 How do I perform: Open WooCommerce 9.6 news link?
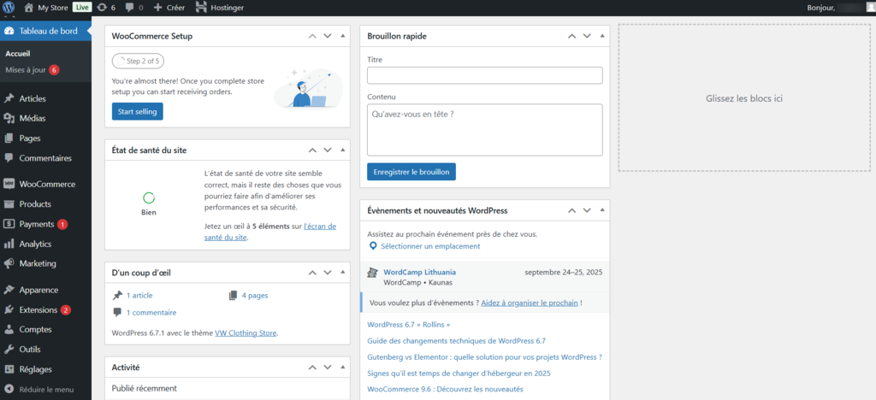[445, 389]
